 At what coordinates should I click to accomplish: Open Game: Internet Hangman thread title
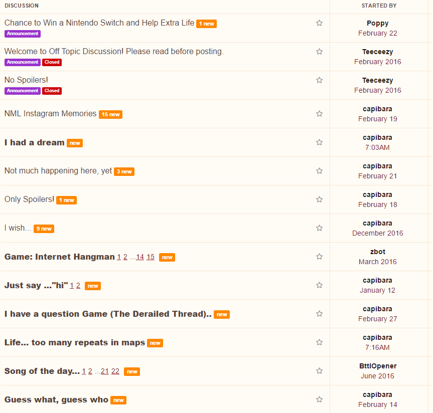click(59, 257)
